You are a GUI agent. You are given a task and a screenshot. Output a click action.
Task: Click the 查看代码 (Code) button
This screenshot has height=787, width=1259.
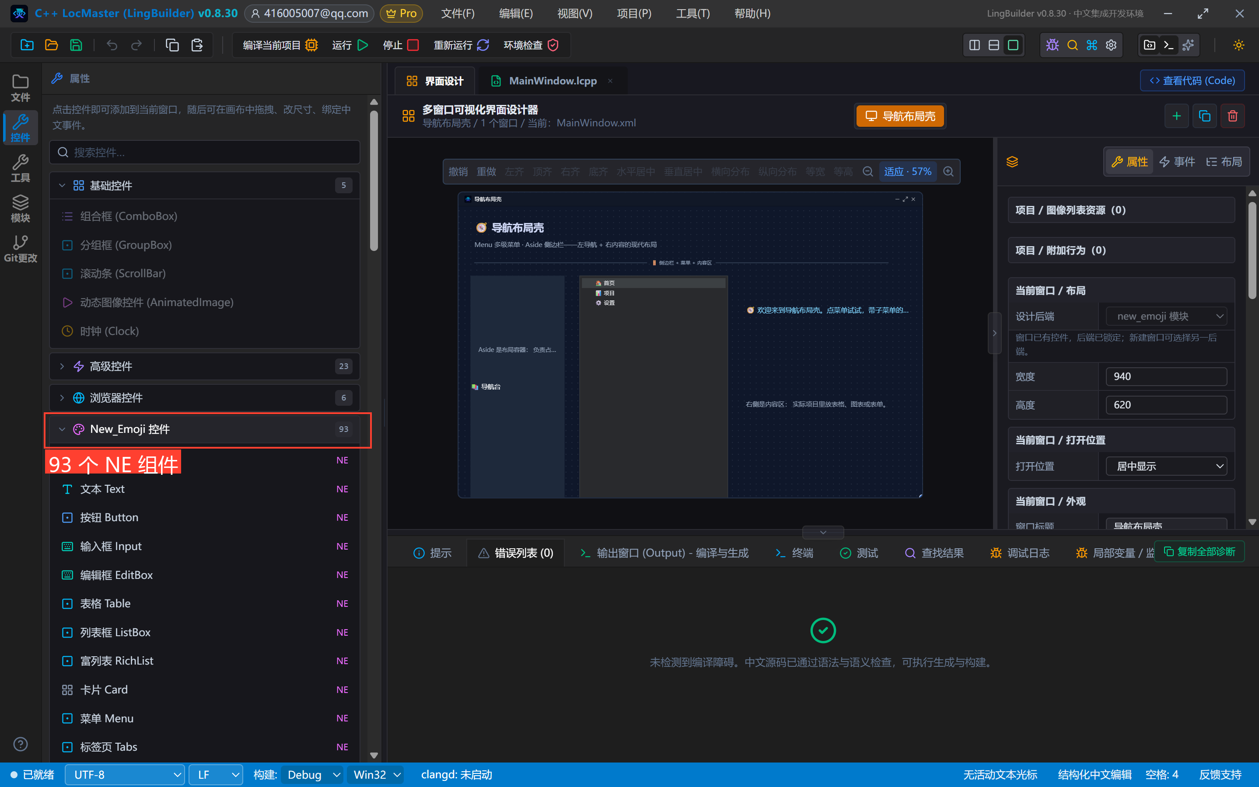[x=1192, y=81]
